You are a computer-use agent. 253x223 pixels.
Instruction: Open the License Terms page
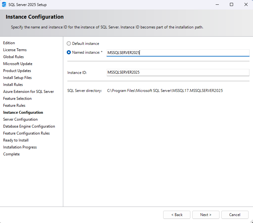click(x=15, y=50)
